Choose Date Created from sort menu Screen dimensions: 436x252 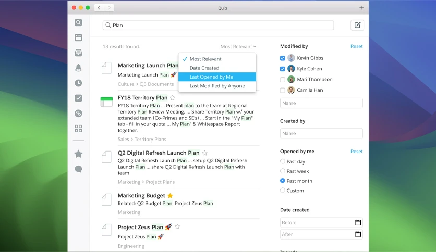click(217, 68)
